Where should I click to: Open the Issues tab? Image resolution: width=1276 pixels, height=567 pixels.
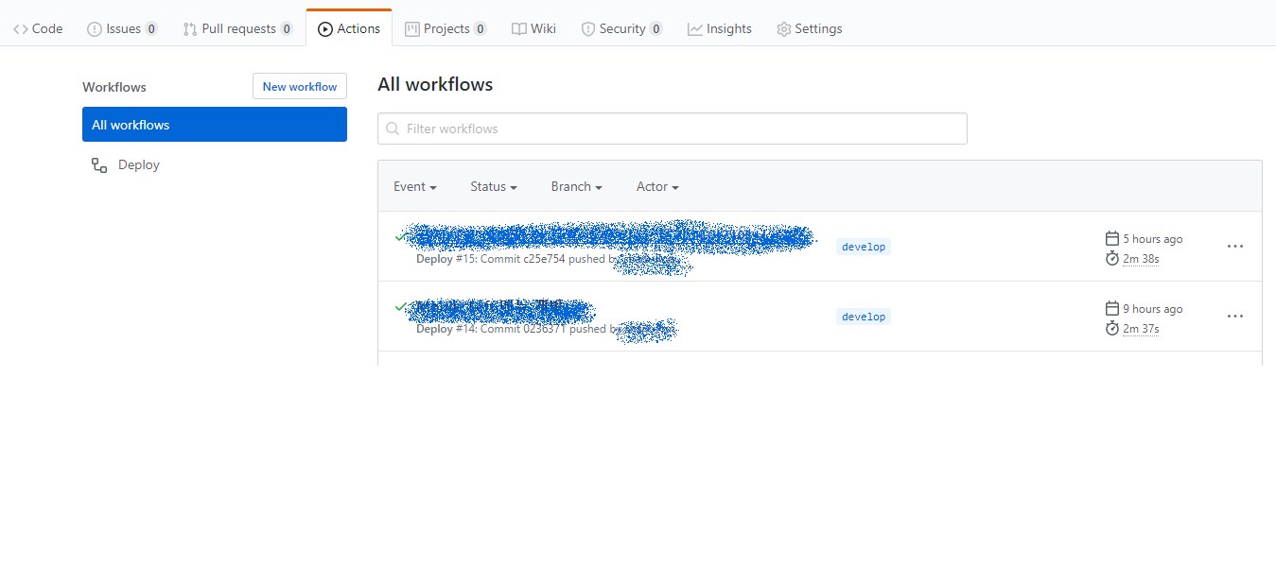[122, 28]
